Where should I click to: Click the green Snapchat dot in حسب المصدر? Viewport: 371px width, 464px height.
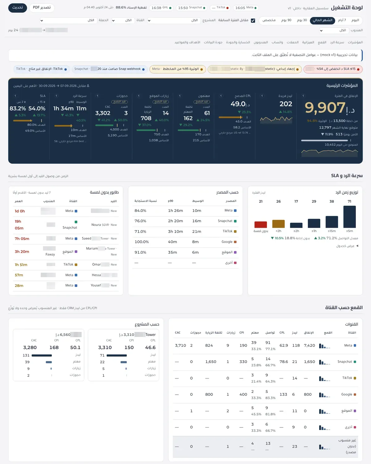[x=235, y=221]
